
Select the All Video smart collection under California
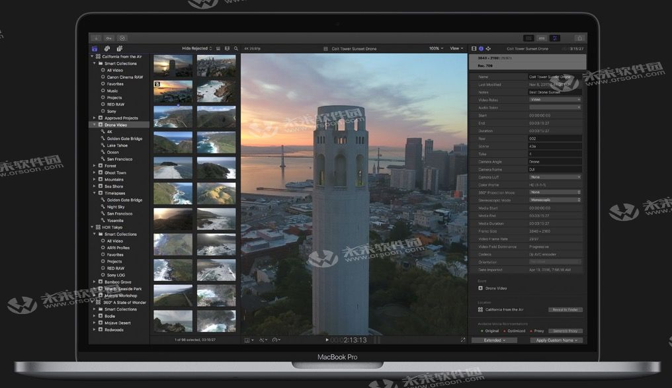pyautogui.click(x=115, y=70)
